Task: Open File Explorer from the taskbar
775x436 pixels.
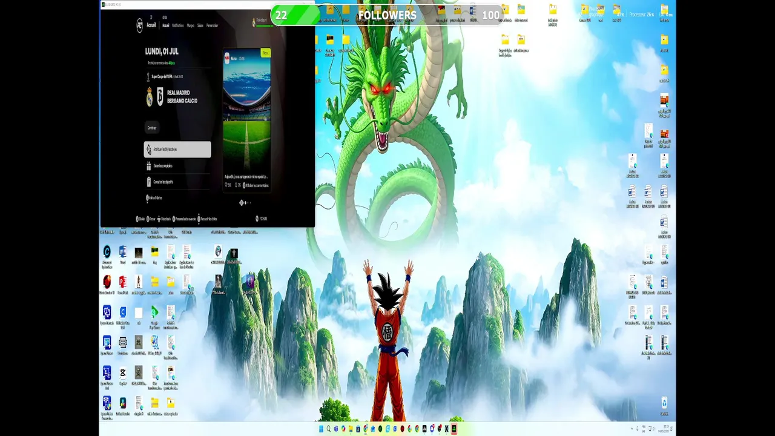Action: (x=351, y=429)
